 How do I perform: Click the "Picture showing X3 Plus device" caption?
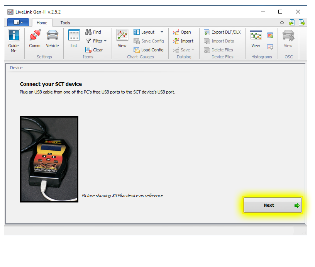tap(122, 196)
